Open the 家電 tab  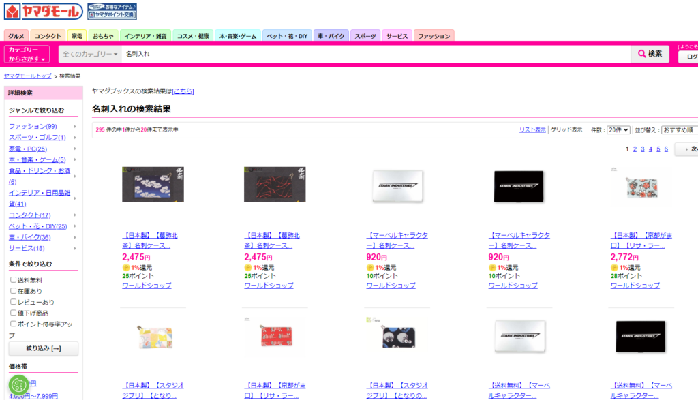coord(77,36)
